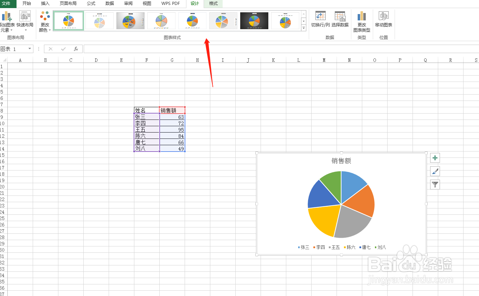479x296 pixels.
Task: Open the WPS PDF tab
Action: coord(171,4)
